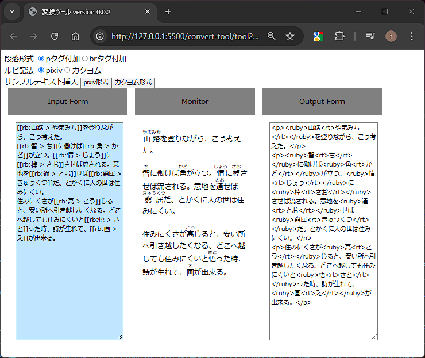The image size is (425, 358).
Task: Insert pixiv形式 sample text
Action: 96,82
